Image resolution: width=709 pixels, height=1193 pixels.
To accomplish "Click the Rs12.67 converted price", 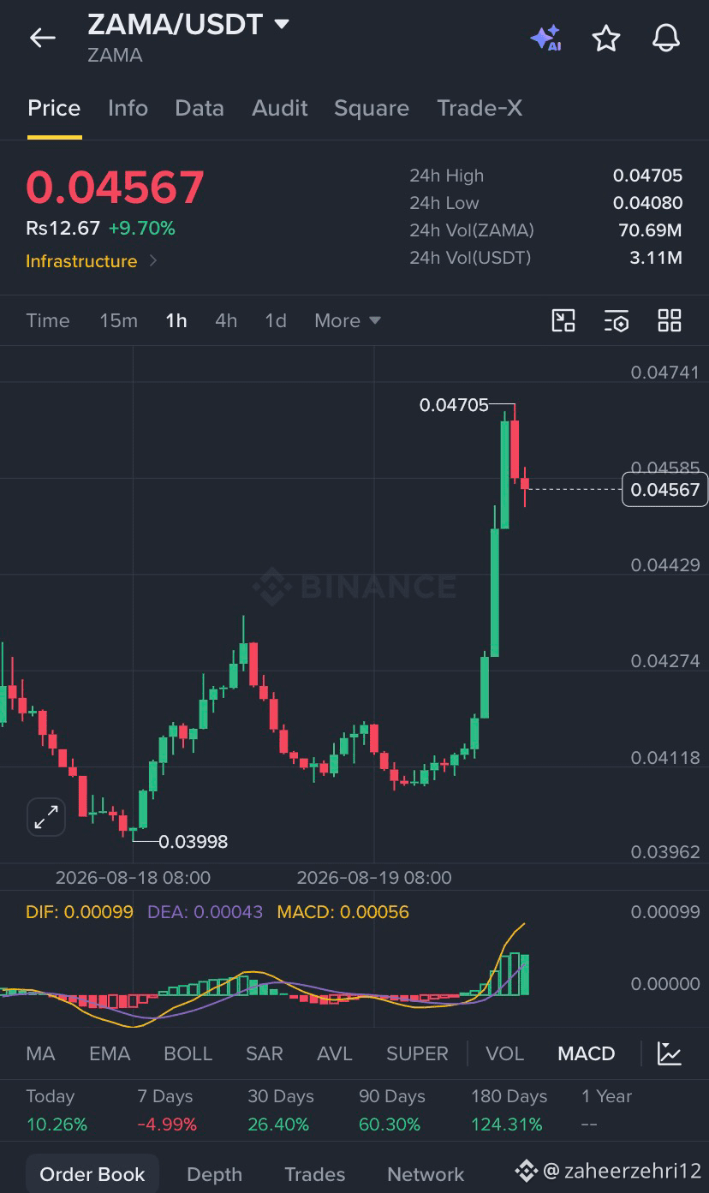I will click(x=63, y=229).
